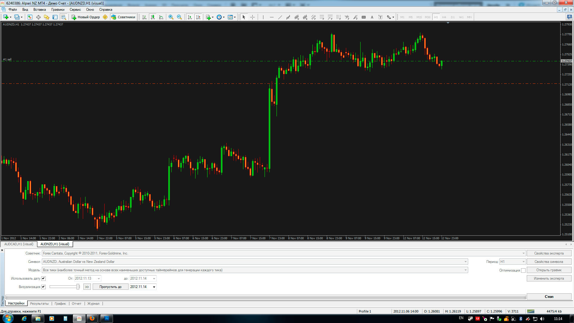Image resolution: width=574 pixels, height=323 pixels.
Task: Switch chart timeframe to M15
Action: click(x=419, y=17)
